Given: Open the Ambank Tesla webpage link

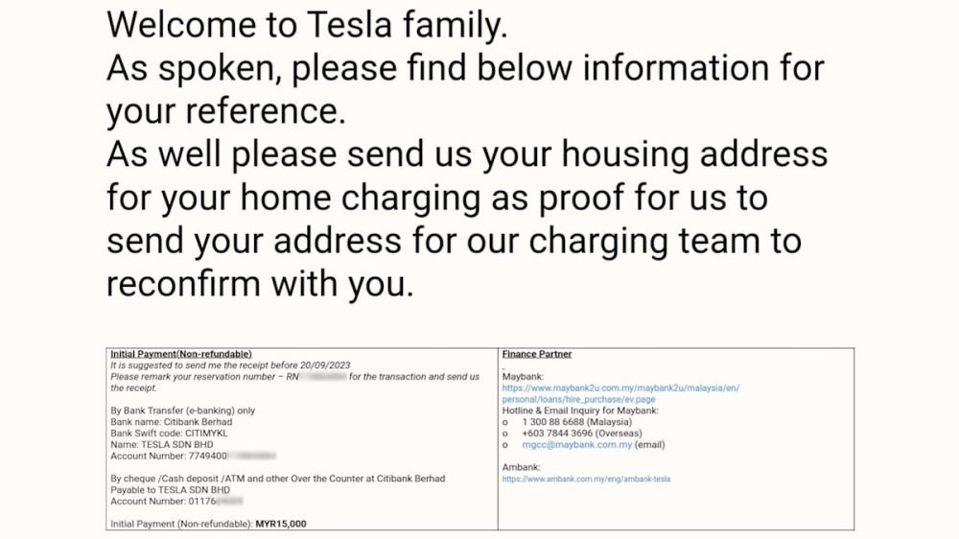Looking at the screenshot, I should pyautogui.click(x=586, y=479).
